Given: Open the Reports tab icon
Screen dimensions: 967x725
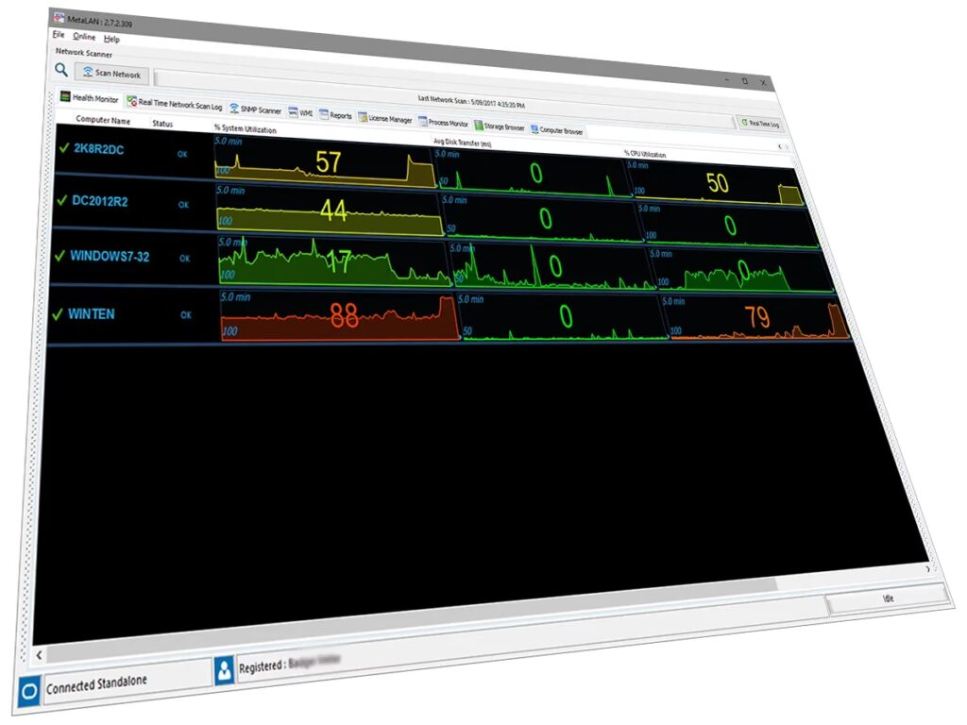Looking at the screenshot, I should [324, 114].
